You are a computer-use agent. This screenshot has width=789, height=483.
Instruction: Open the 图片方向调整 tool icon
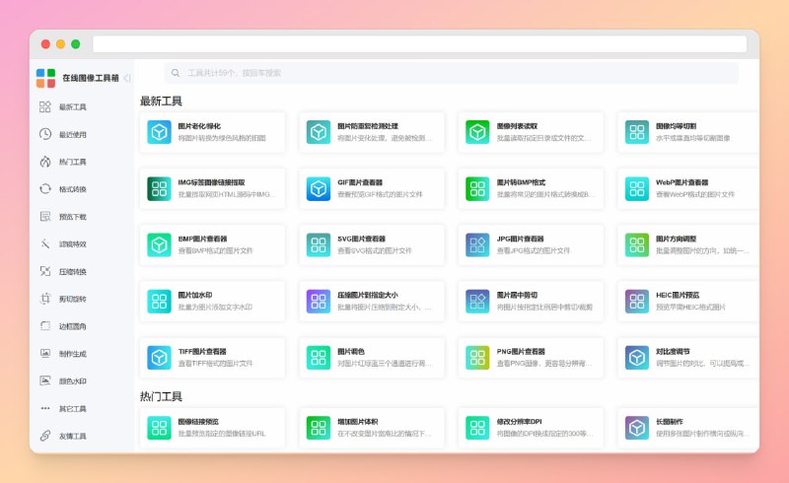click(x=637, y=244)
